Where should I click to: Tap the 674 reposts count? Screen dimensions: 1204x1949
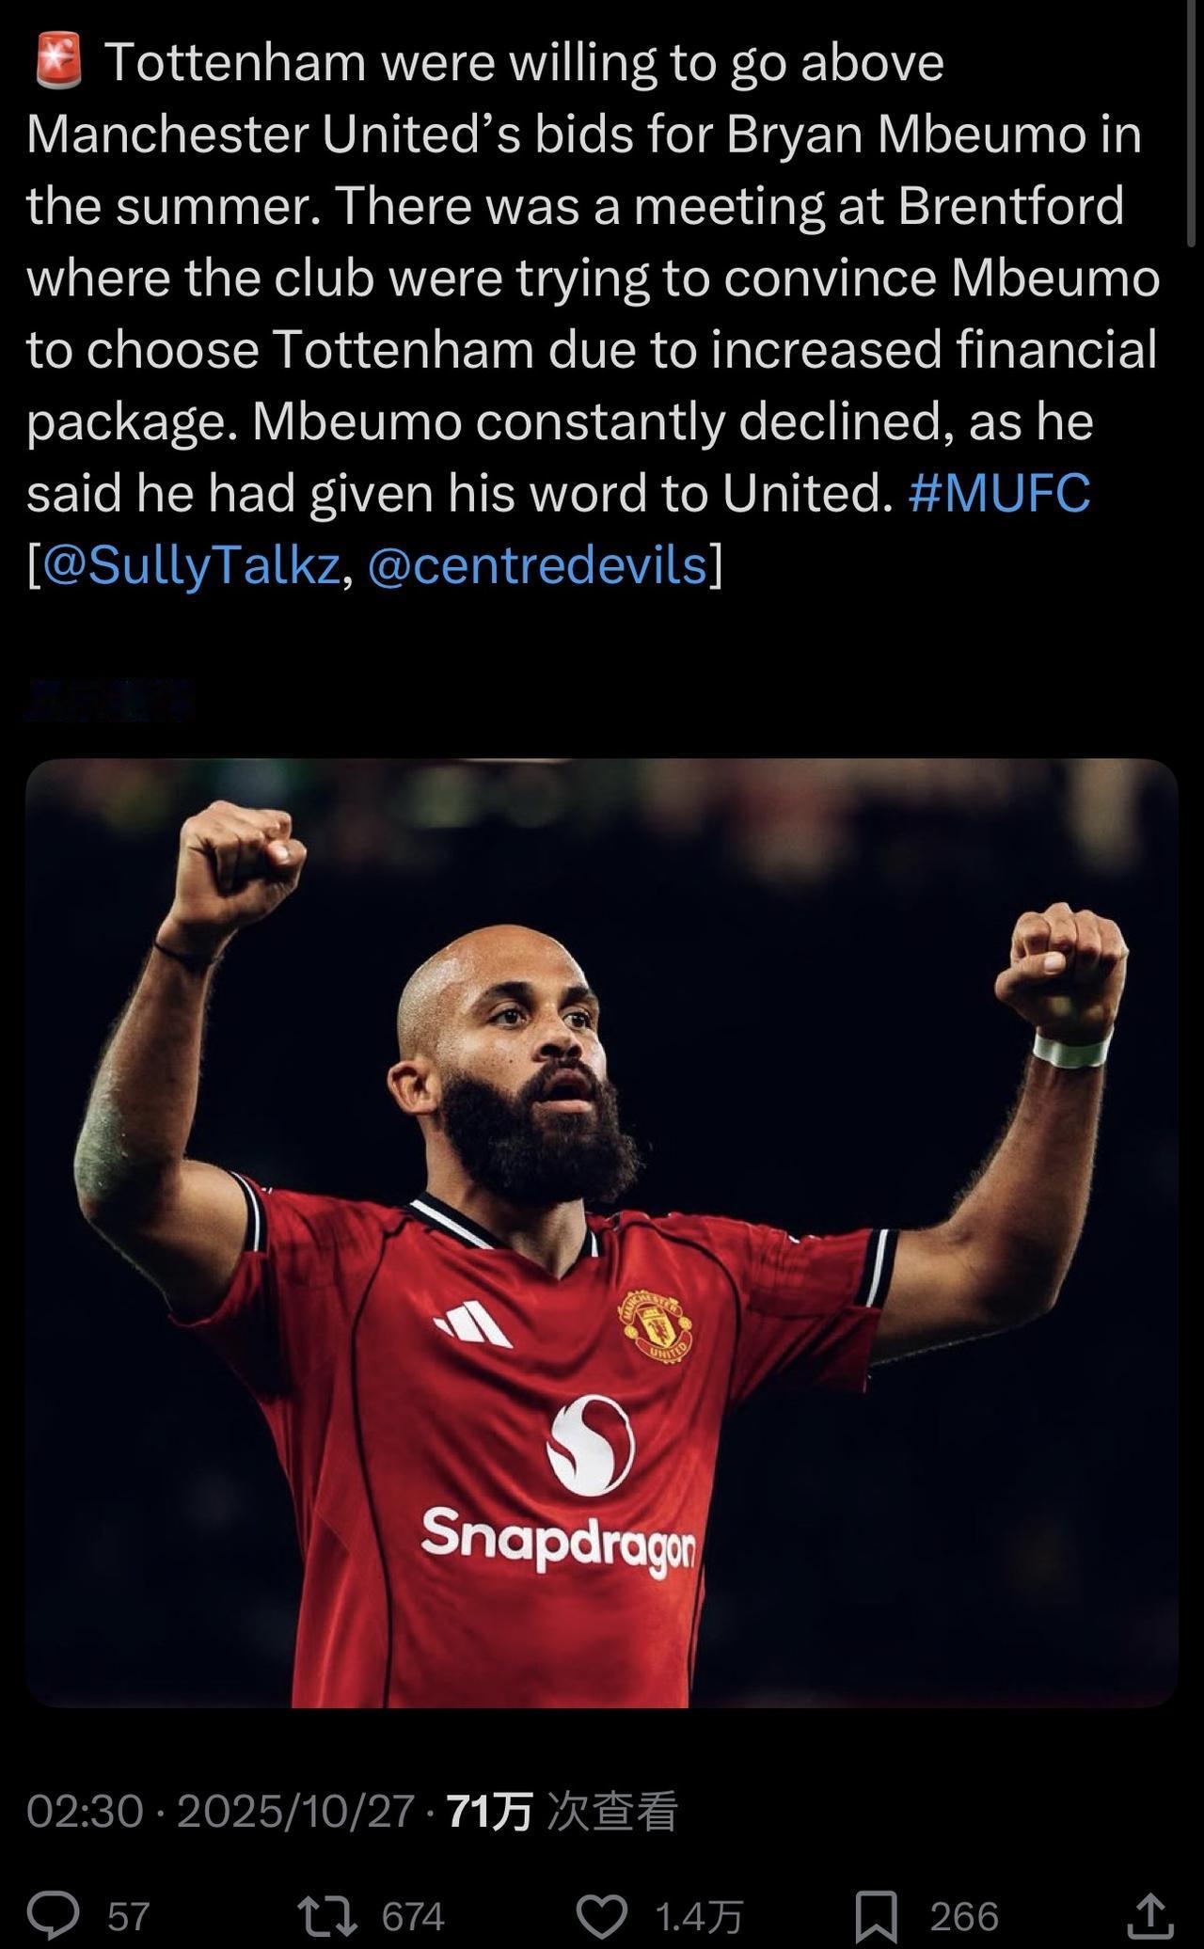[x=412, y=1916]
